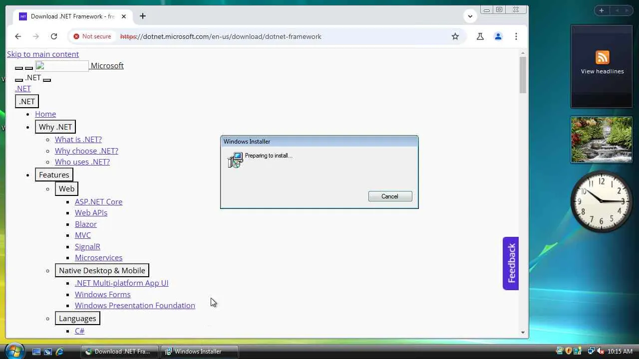The width and height of the screenshot is (639, 359).
Task: Click the 10:15 AM taskbar clock
Action: 620,352
